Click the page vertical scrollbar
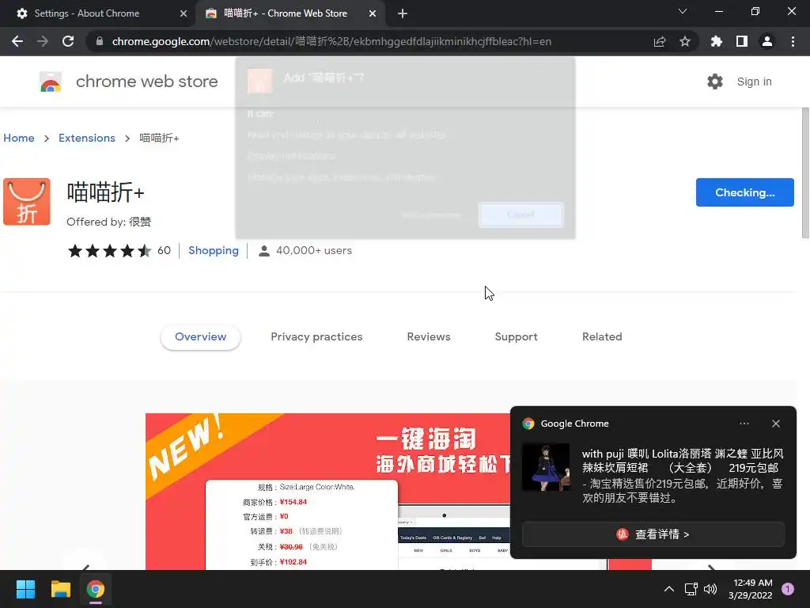 tap(804, 173)
